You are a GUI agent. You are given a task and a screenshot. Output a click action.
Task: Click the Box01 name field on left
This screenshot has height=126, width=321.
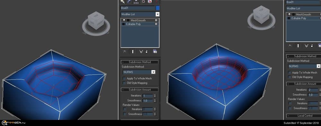[x=138, y=8]
